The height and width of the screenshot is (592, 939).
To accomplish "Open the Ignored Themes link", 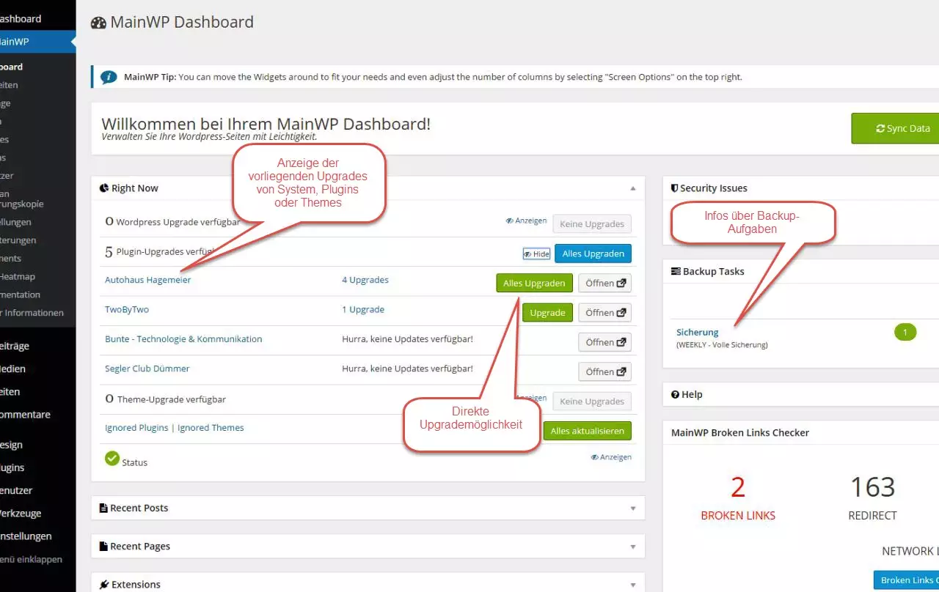I will pyautogui.click(x=211, y=427).
